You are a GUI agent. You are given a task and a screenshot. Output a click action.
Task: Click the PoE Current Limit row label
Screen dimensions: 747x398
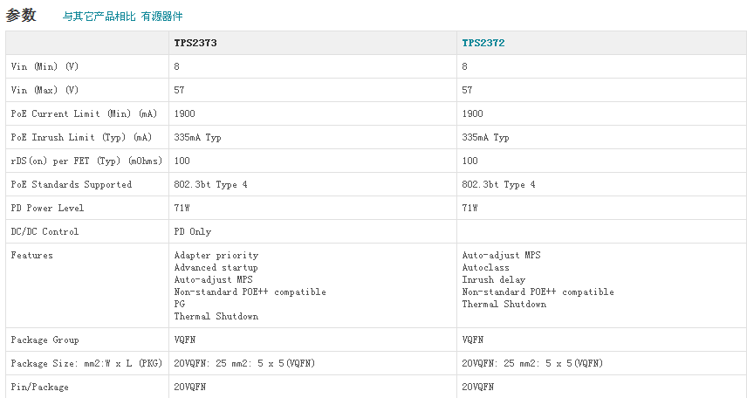click(83, 113)
